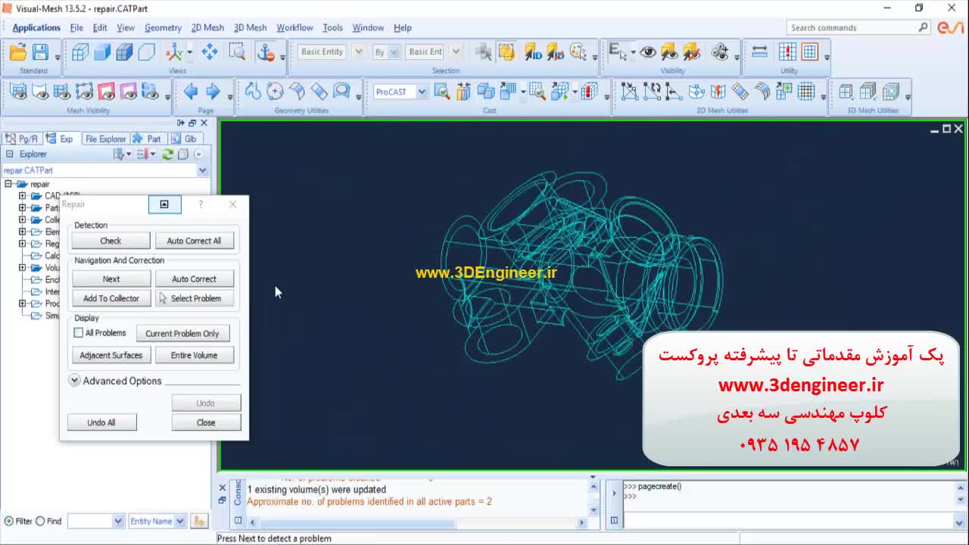Open the repair.CATPart model dropdown
969x545 pixels.
(202, 171)
